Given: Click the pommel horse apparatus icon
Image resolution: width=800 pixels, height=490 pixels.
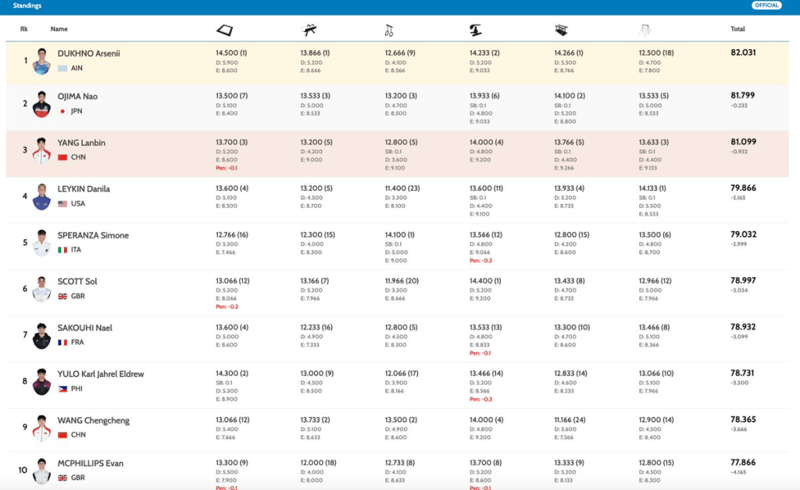Looking at the screenshot, I should tap(309, 30).
